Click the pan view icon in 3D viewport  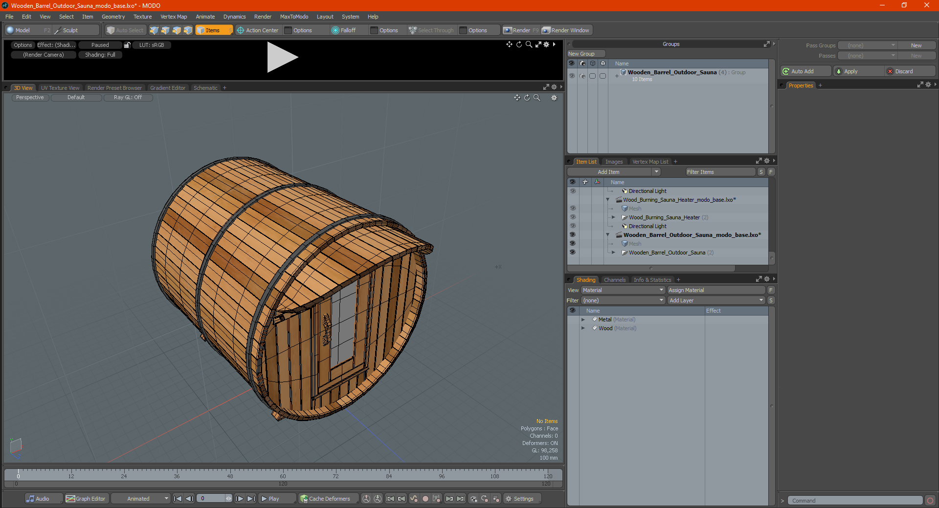pyautogui.click(x=517, y=98)
